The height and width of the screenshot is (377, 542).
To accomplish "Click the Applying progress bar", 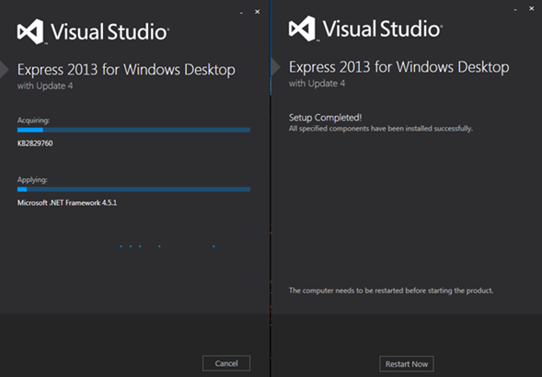I will click(133, 189).
